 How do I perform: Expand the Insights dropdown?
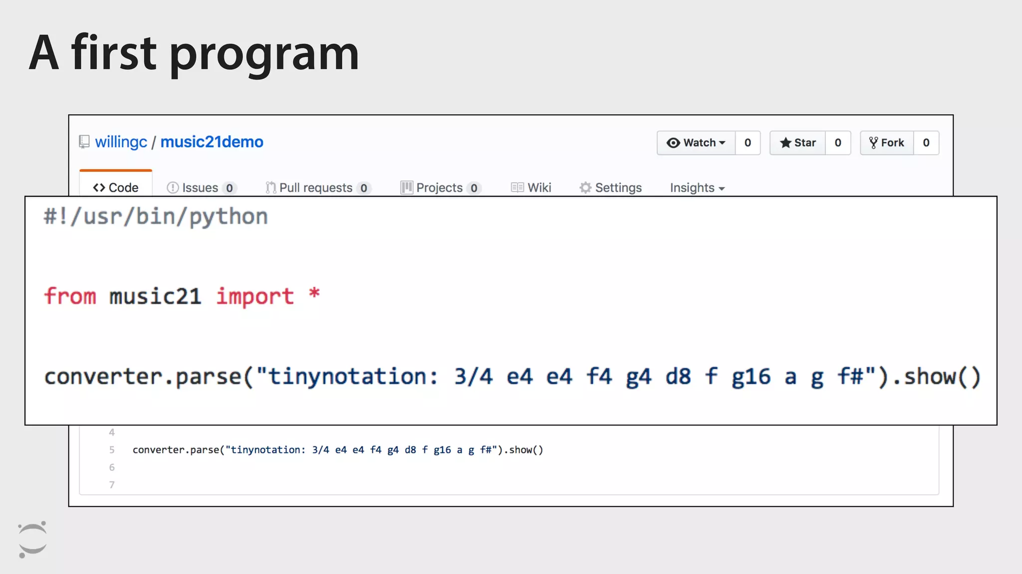[x=697, y=188]
